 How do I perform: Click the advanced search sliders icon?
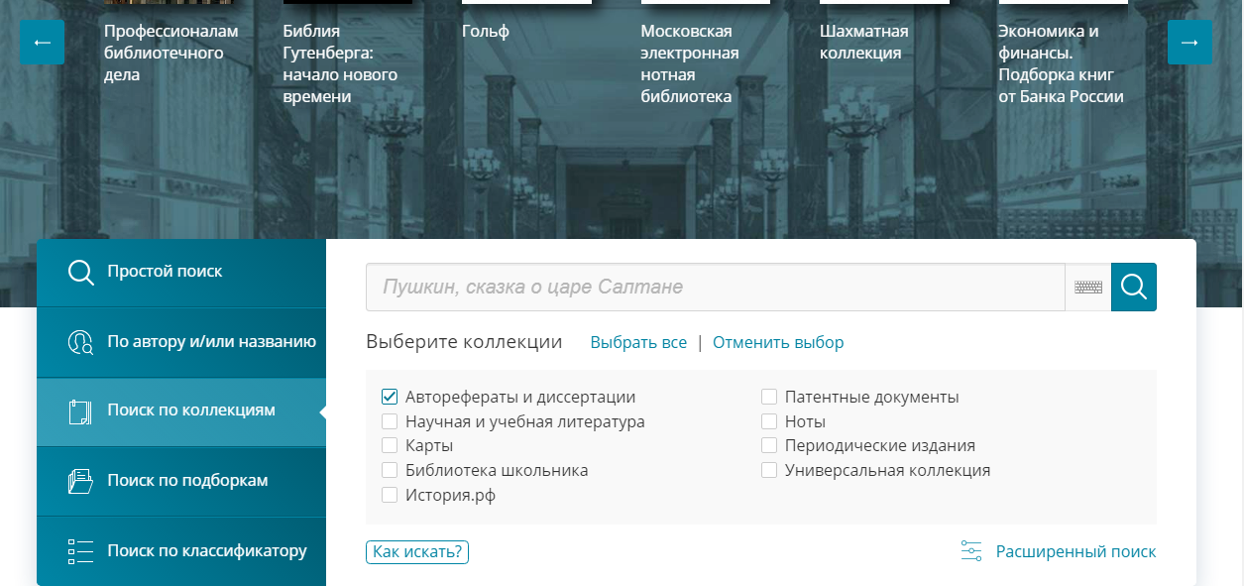point(971,551)
